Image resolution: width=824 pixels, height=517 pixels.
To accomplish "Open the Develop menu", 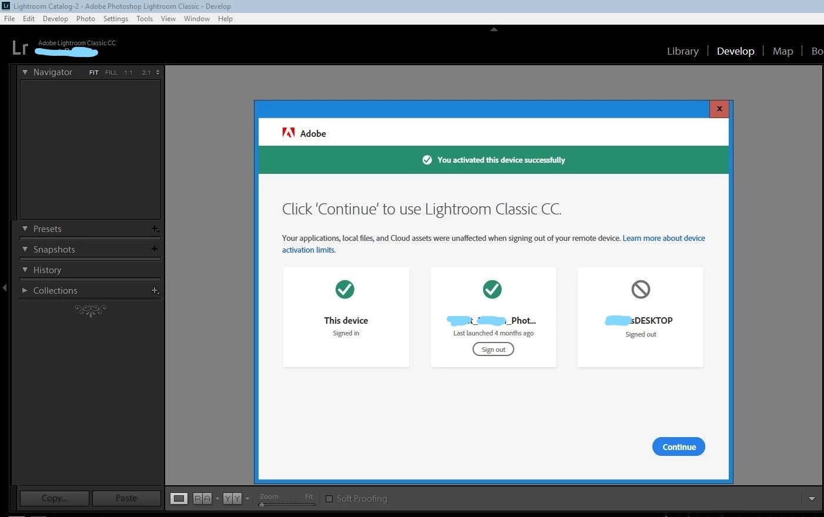I will click(55, 19).
